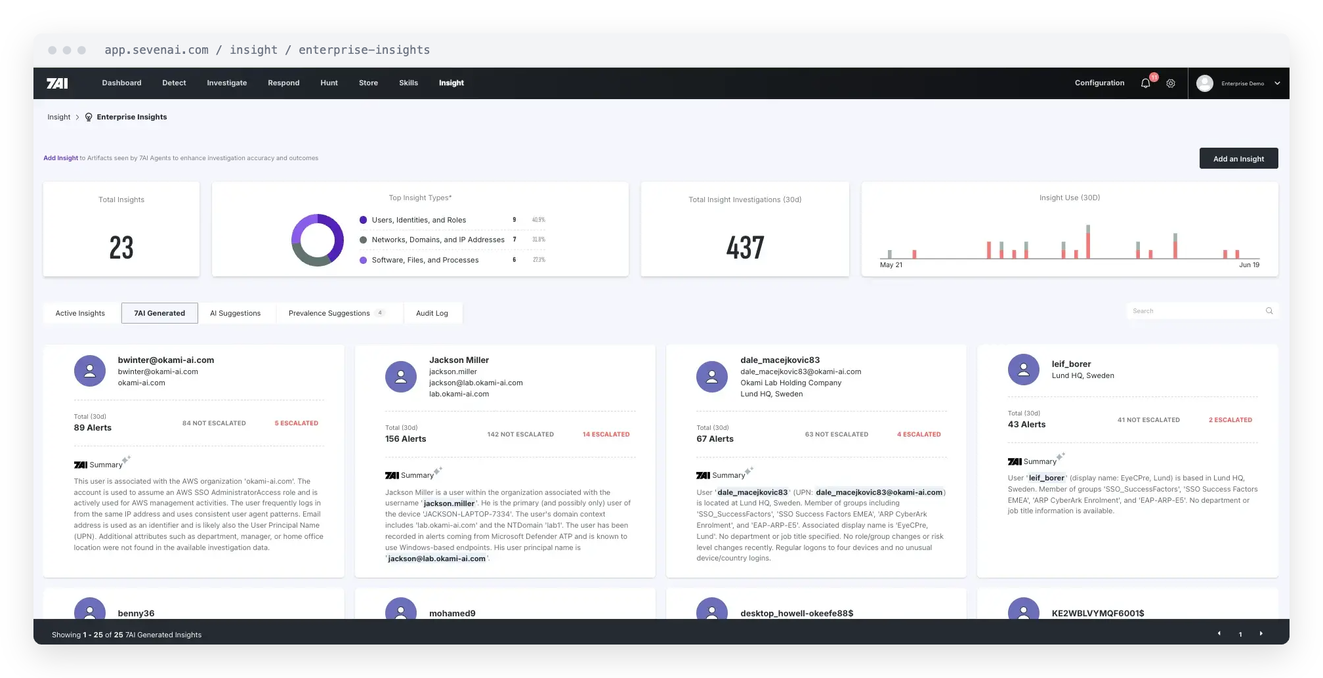Screen dimensions: 1323x678
Task: Open the Dashboard menu
Action: click(x=122, y=83)
